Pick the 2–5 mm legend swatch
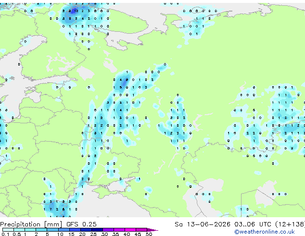305x236 pixels. tap(41, 230)
